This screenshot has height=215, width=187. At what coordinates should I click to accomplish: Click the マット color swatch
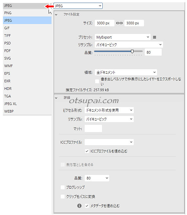tap(93, 128)
